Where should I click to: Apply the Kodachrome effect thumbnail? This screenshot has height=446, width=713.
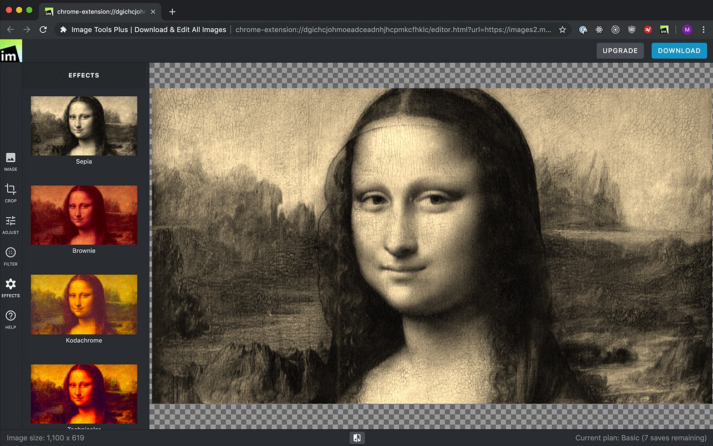coord(84,304)
